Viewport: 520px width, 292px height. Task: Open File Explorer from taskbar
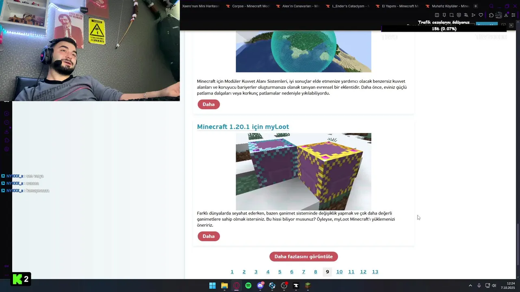tap(224, 286)
